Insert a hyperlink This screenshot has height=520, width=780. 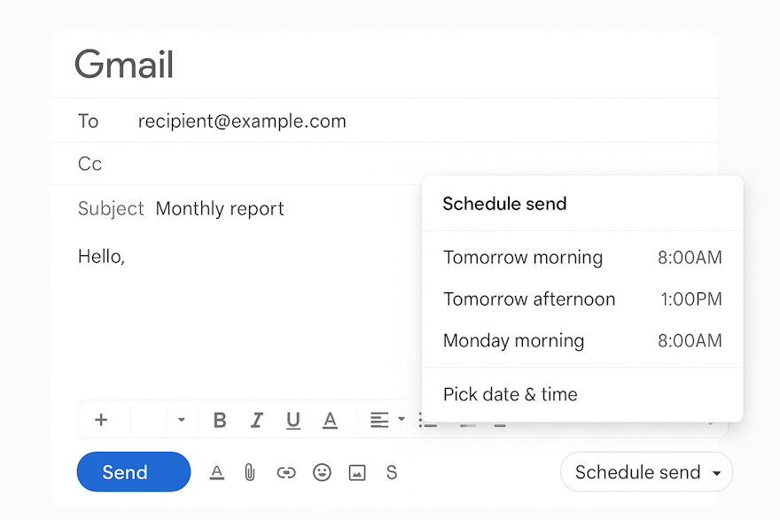286,472
